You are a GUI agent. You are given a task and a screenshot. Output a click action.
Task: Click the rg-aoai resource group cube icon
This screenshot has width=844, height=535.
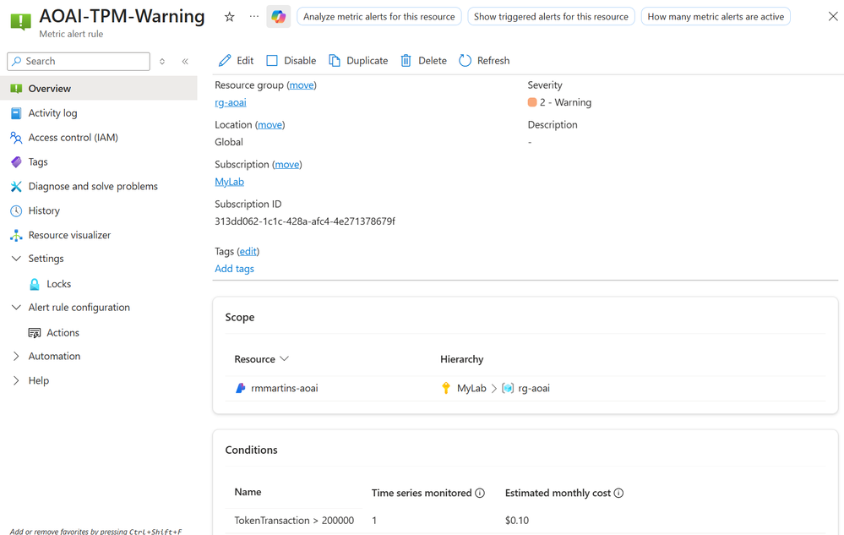point(508,388)
